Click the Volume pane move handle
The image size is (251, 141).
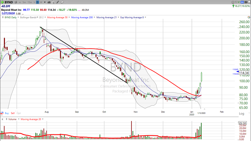7,119
